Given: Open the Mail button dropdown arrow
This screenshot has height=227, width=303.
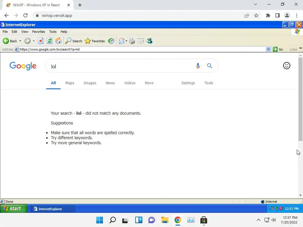Looking at the screenshot, I should pyautogui.click(x=126, y=41).
